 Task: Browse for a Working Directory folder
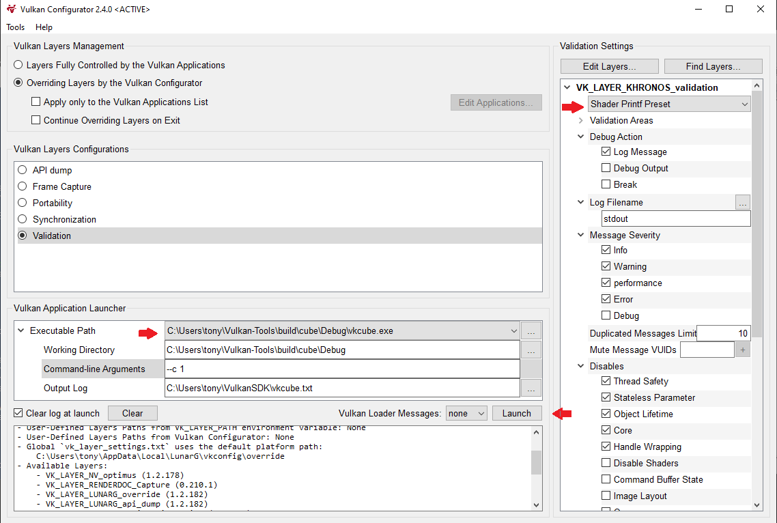click(531, 350)
